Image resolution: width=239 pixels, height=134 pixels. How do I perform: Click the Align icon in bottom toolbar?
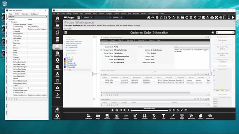point(182,117)
